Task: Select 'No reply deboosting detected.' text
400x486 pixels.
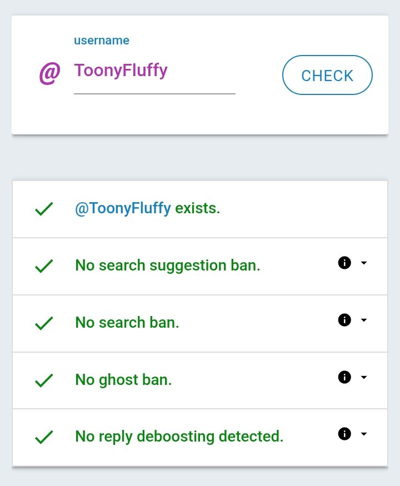Action: pyautogui.click(x=179, y=437)
